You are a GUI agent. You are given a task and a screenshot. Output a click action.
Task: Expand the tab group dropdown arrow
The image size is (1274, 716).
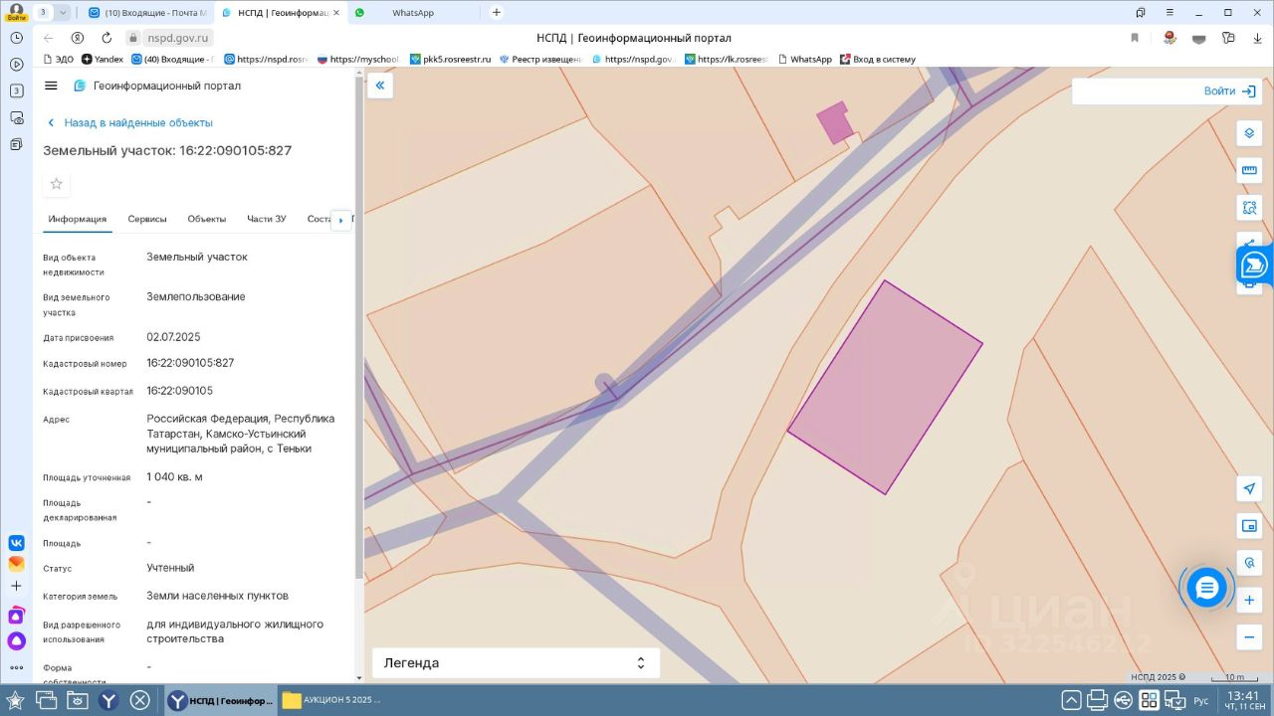click(x=63, y=12)
